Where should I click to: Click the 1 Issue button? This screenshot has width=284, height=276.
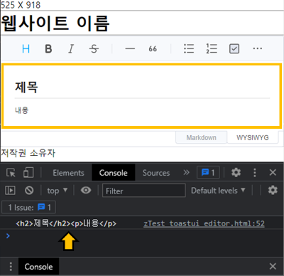(28, 208)
